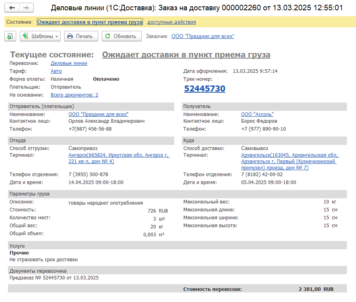Select recipient contact Борис Федоров

click(259, 121)
